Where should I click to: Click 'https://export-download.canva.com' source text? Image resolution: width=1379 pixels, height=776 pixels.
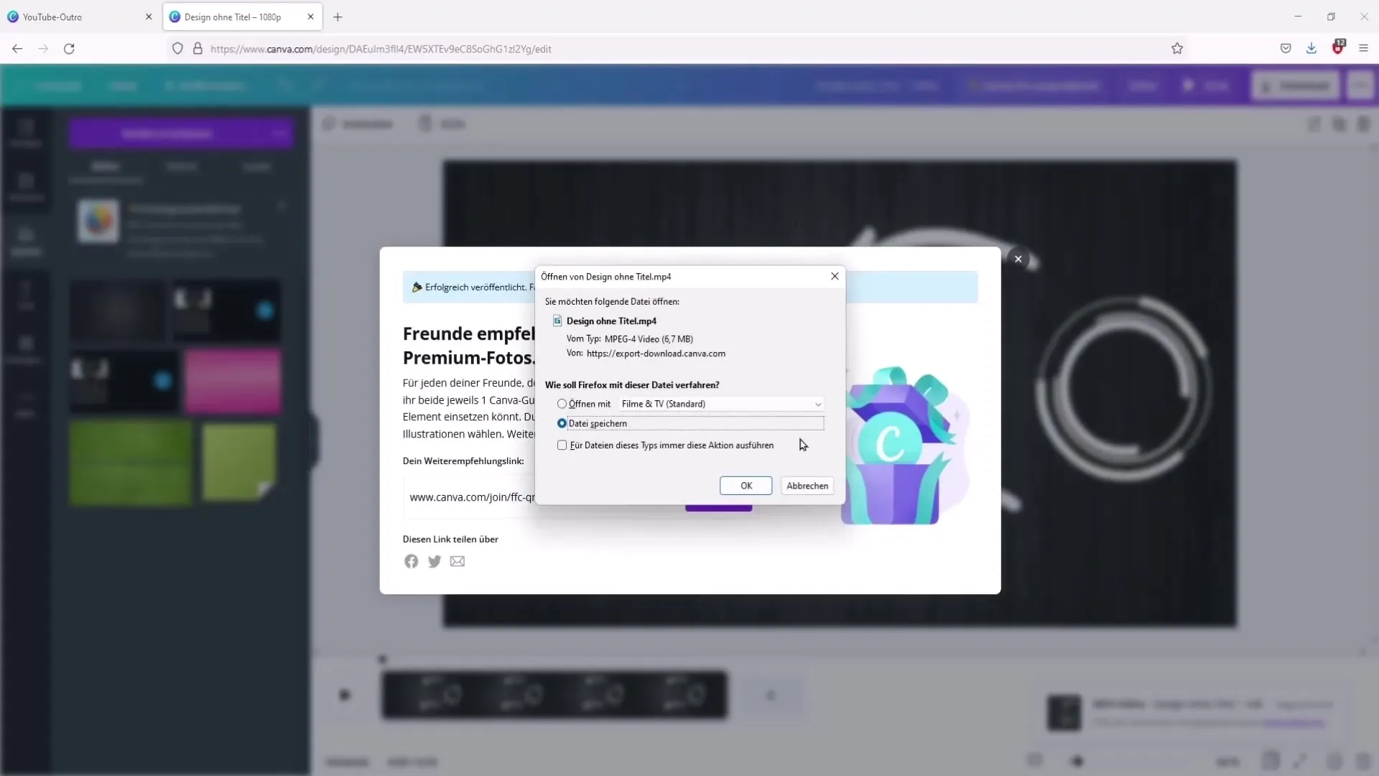656,354
